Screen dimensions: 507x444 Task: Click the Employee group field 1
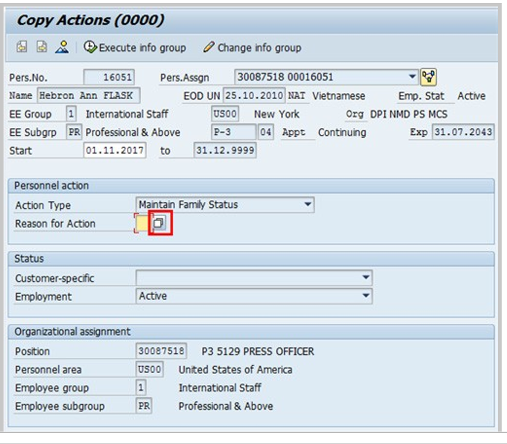click(141, 388)
